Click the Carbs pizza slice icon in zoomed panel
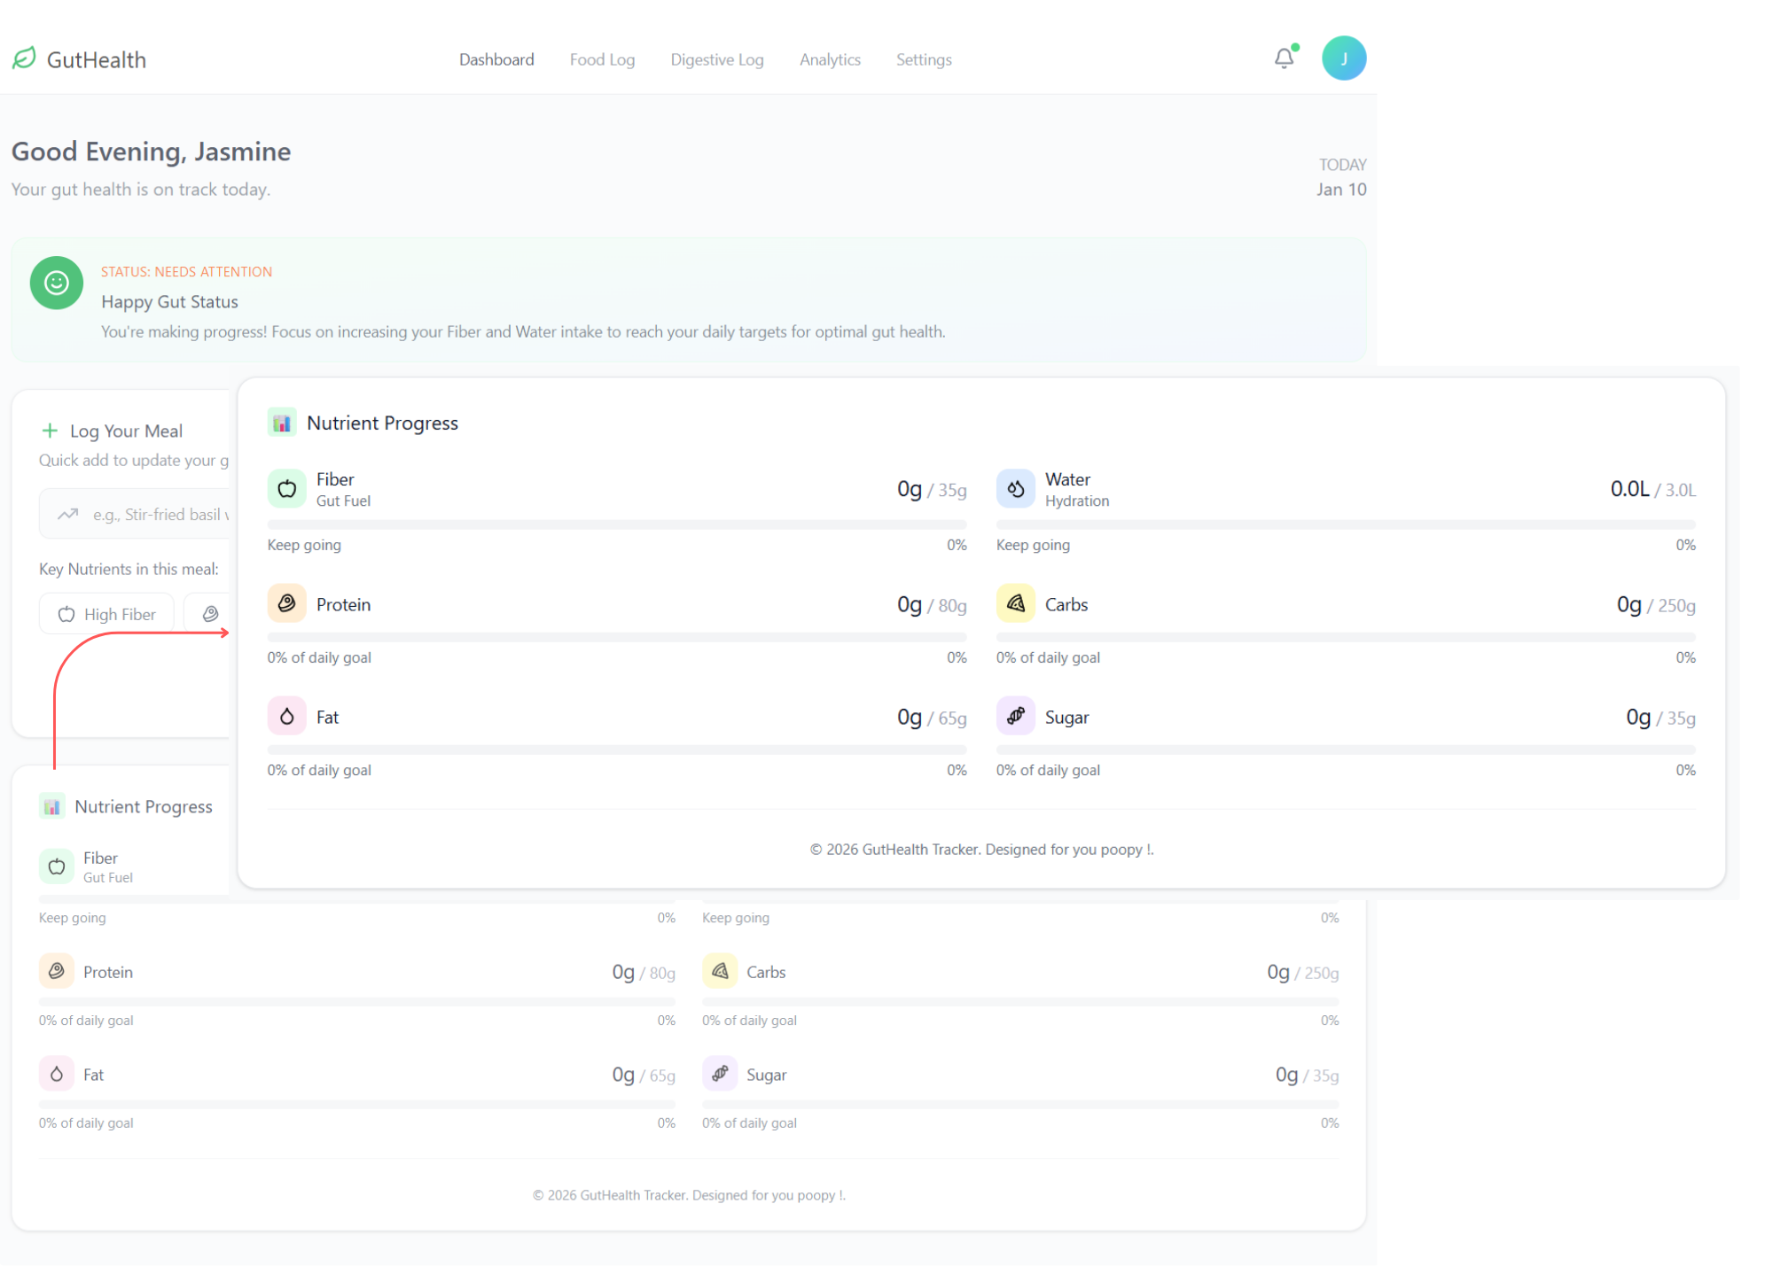The width and height of the screenshot is (1773, 1266). tap(1015, 604)
